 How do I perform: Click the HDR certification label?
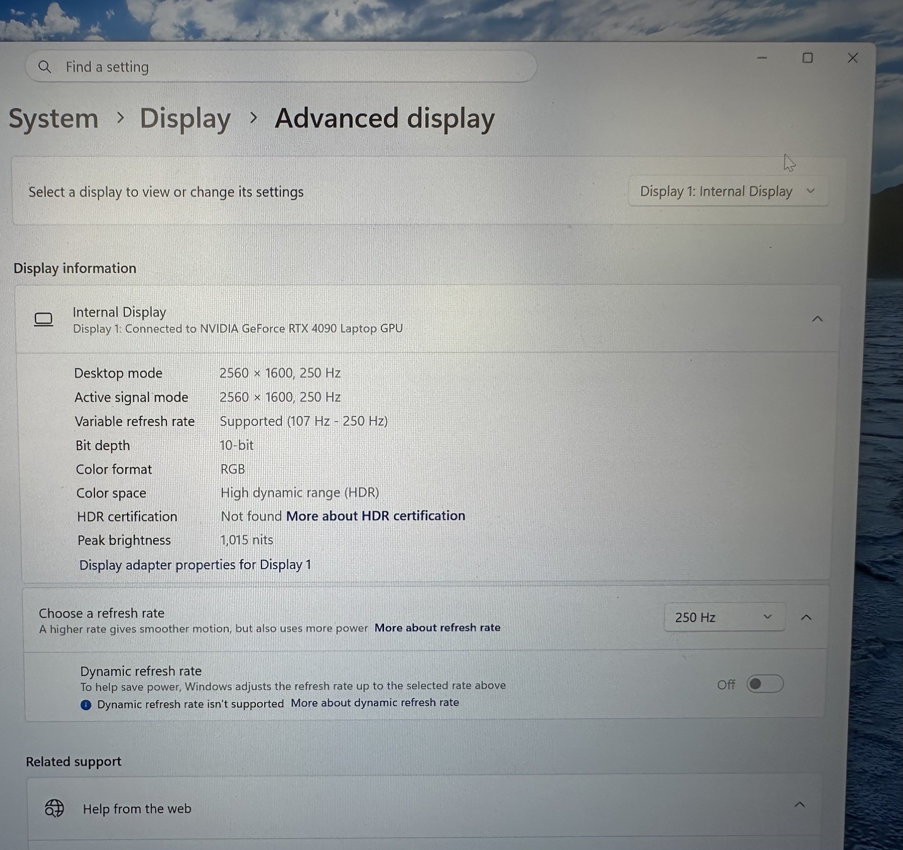click(127, 517)
